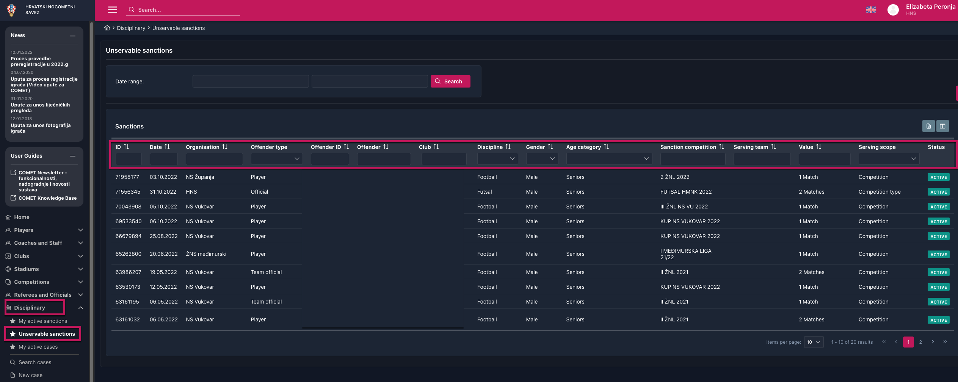Image resolution: width=958 pixels, height=382 pixels.
Task: Sort sanctions by Date column
Action: (167, 147)
